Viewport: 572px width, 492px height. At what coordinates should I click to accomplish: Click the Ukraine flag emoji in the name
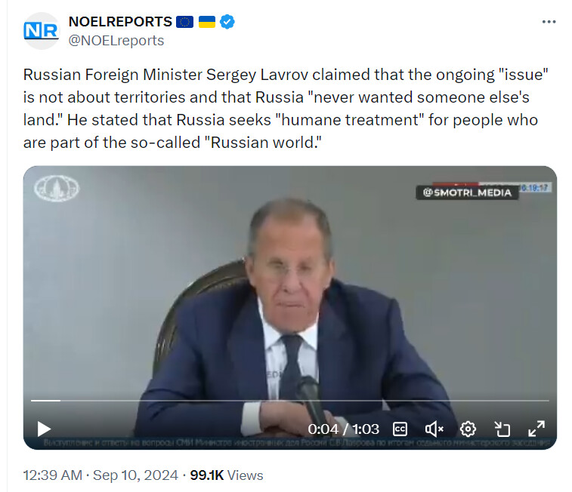click(207, 22)
